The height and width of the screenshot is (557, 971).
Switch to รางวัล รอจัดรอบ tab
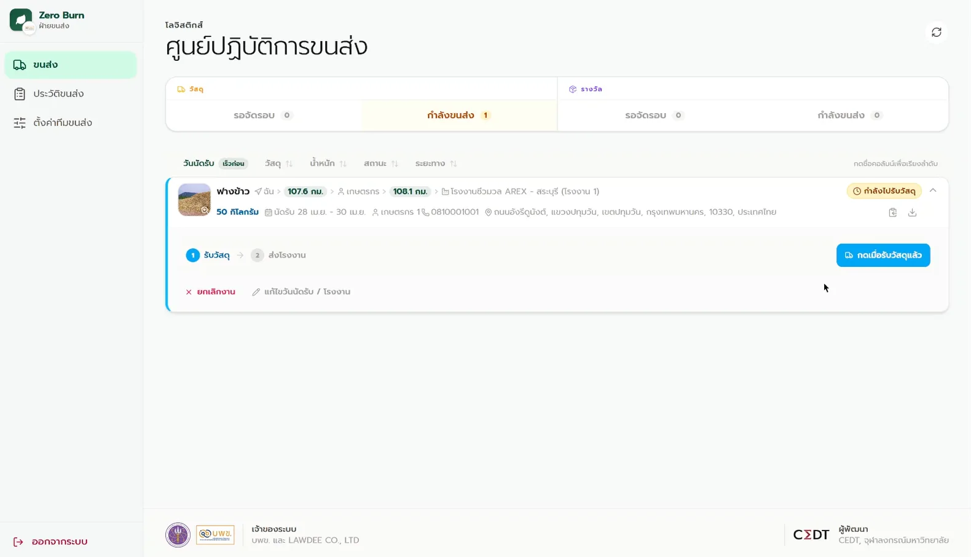pyautogui.click(x=655, y=115)
